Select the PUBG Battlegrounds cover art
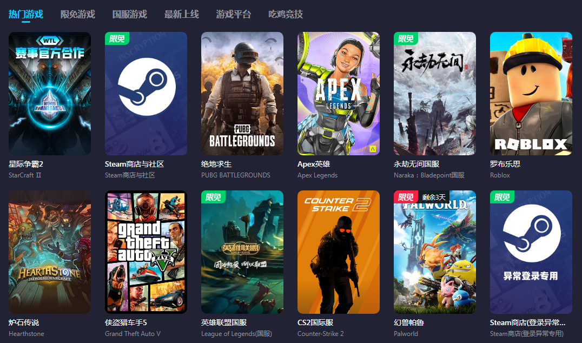 point(242,94)
